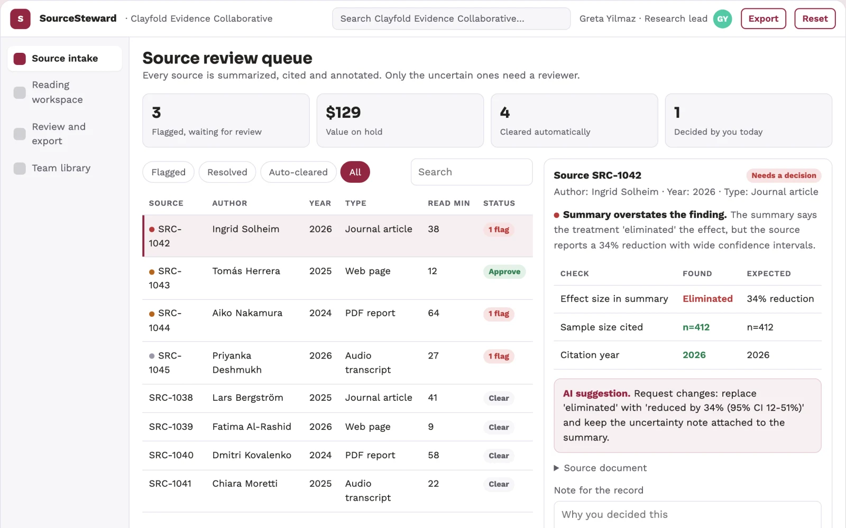Click the AI suggestion box

[687, 416]
